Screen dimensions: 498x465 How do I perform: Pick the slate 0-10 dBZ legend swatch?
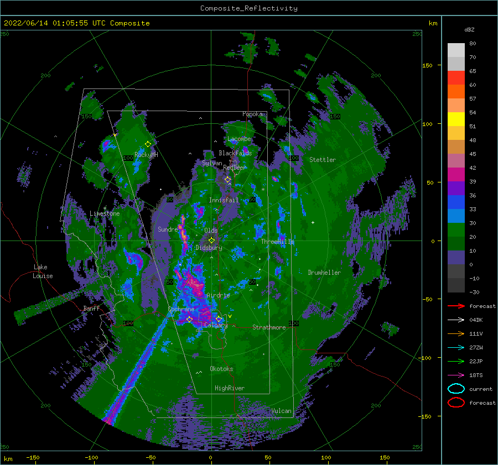[x=456, y=258]
